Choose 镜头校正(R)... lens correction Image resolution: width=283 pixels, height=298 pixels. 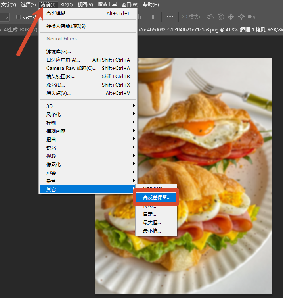[88, 77]
